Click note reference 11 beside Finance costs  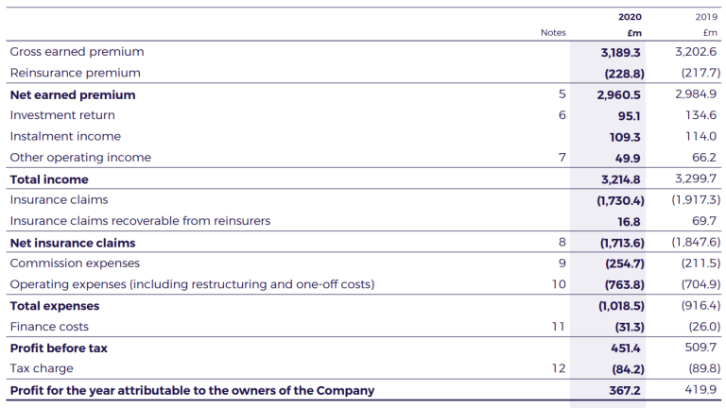point(559,327)
